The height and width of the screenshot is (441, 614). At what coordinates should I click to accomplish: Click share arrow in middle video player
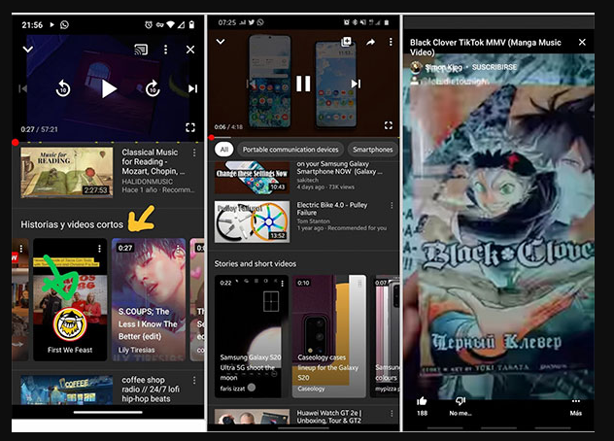click(370, 43)
